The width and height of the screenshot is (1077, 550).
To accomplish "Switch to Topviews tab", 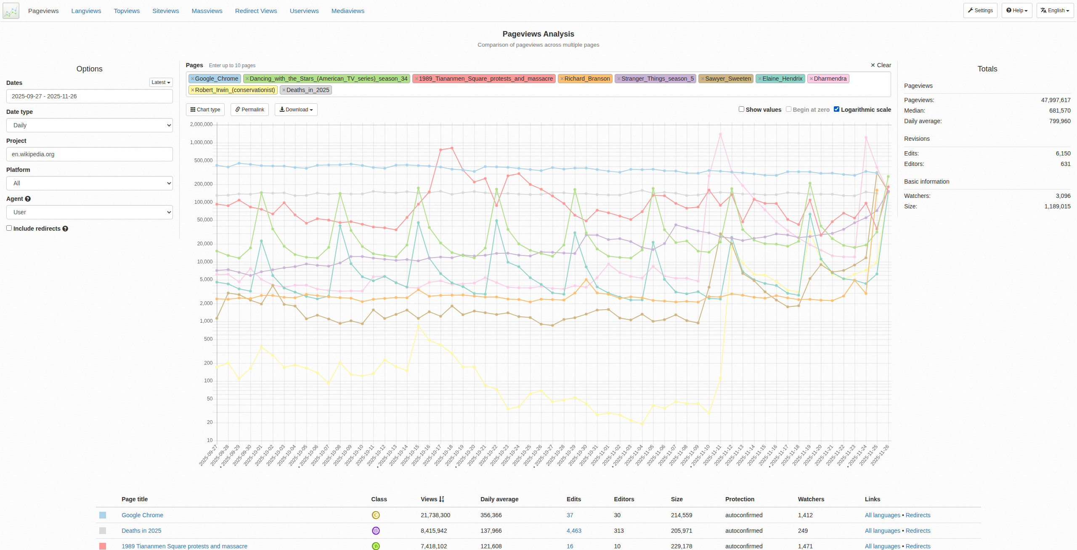I will click(x=127, y=11).
